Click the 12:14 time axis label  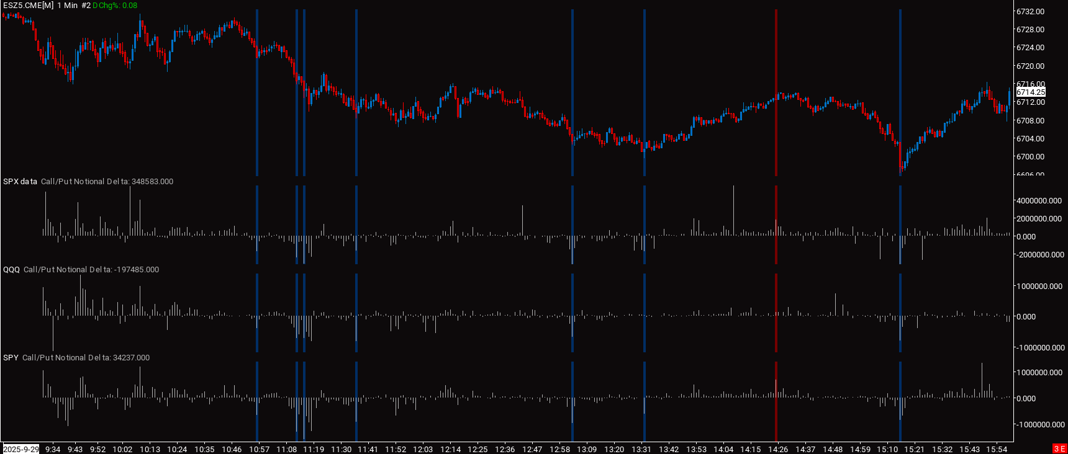[450, 449]
